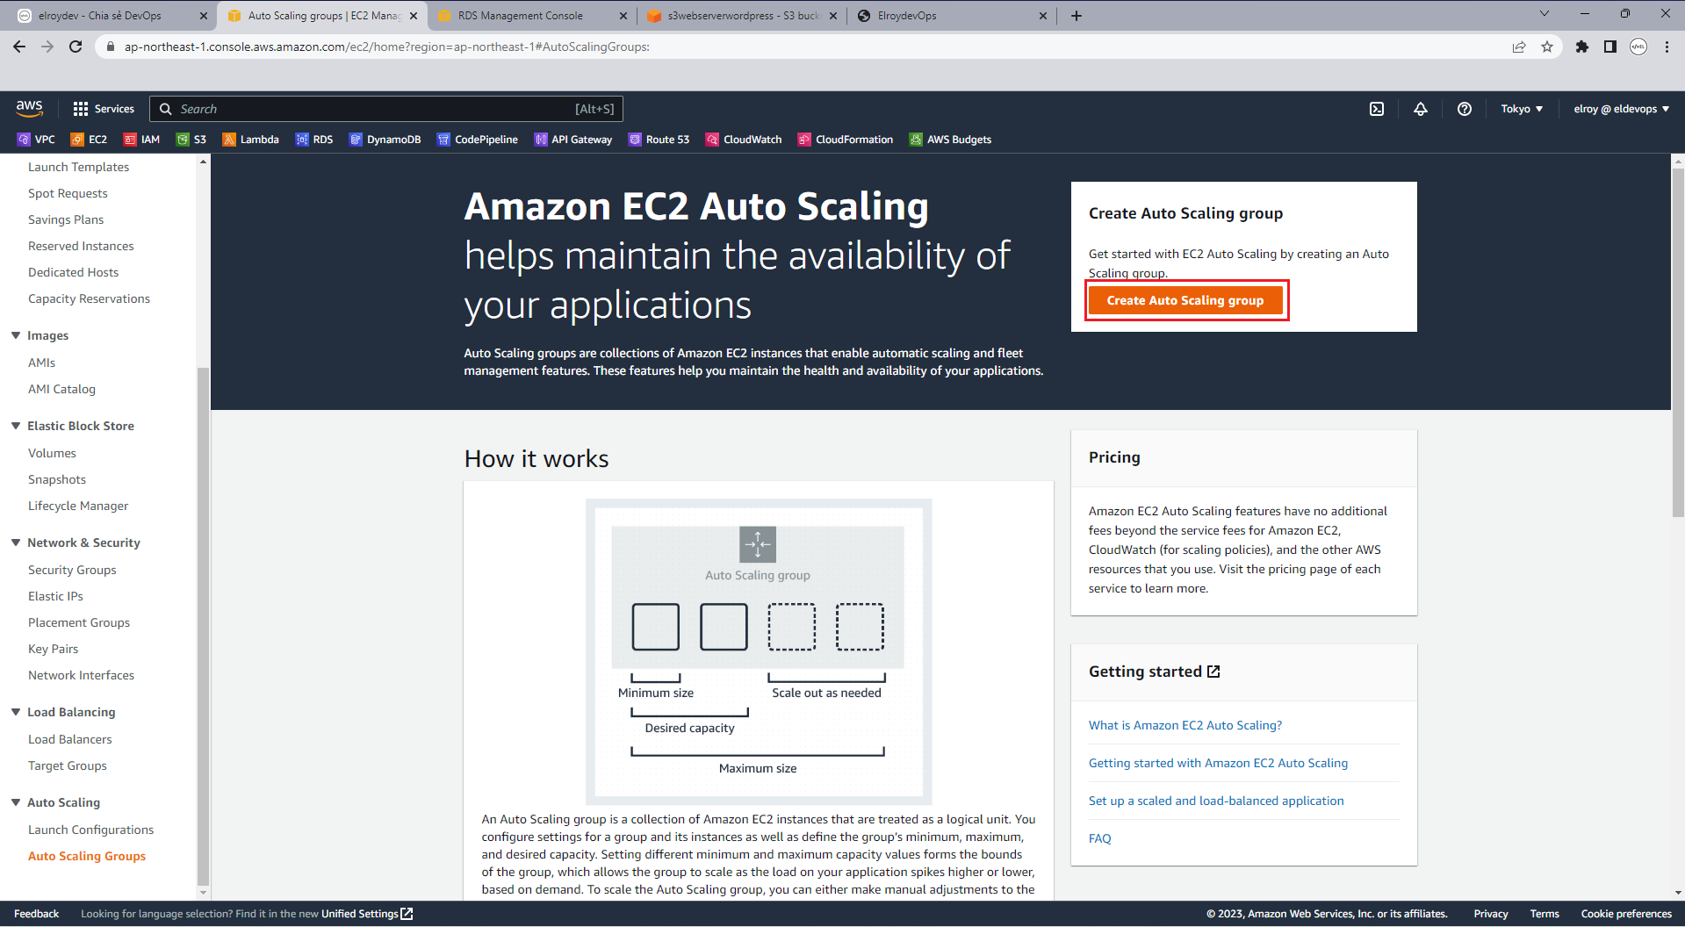
Task: Open the CloudFormation shortcut
Action: (x=845, y=140)
